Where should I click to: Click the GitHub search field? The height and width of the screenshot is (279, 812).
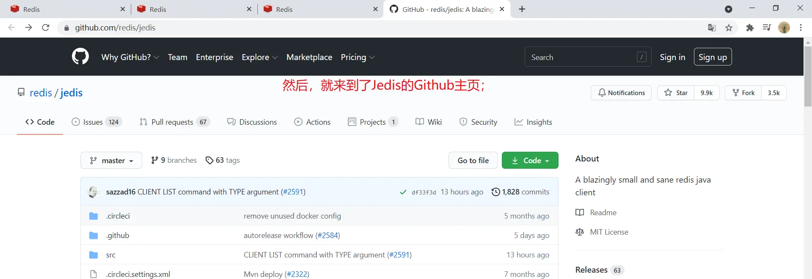(588, 57)
